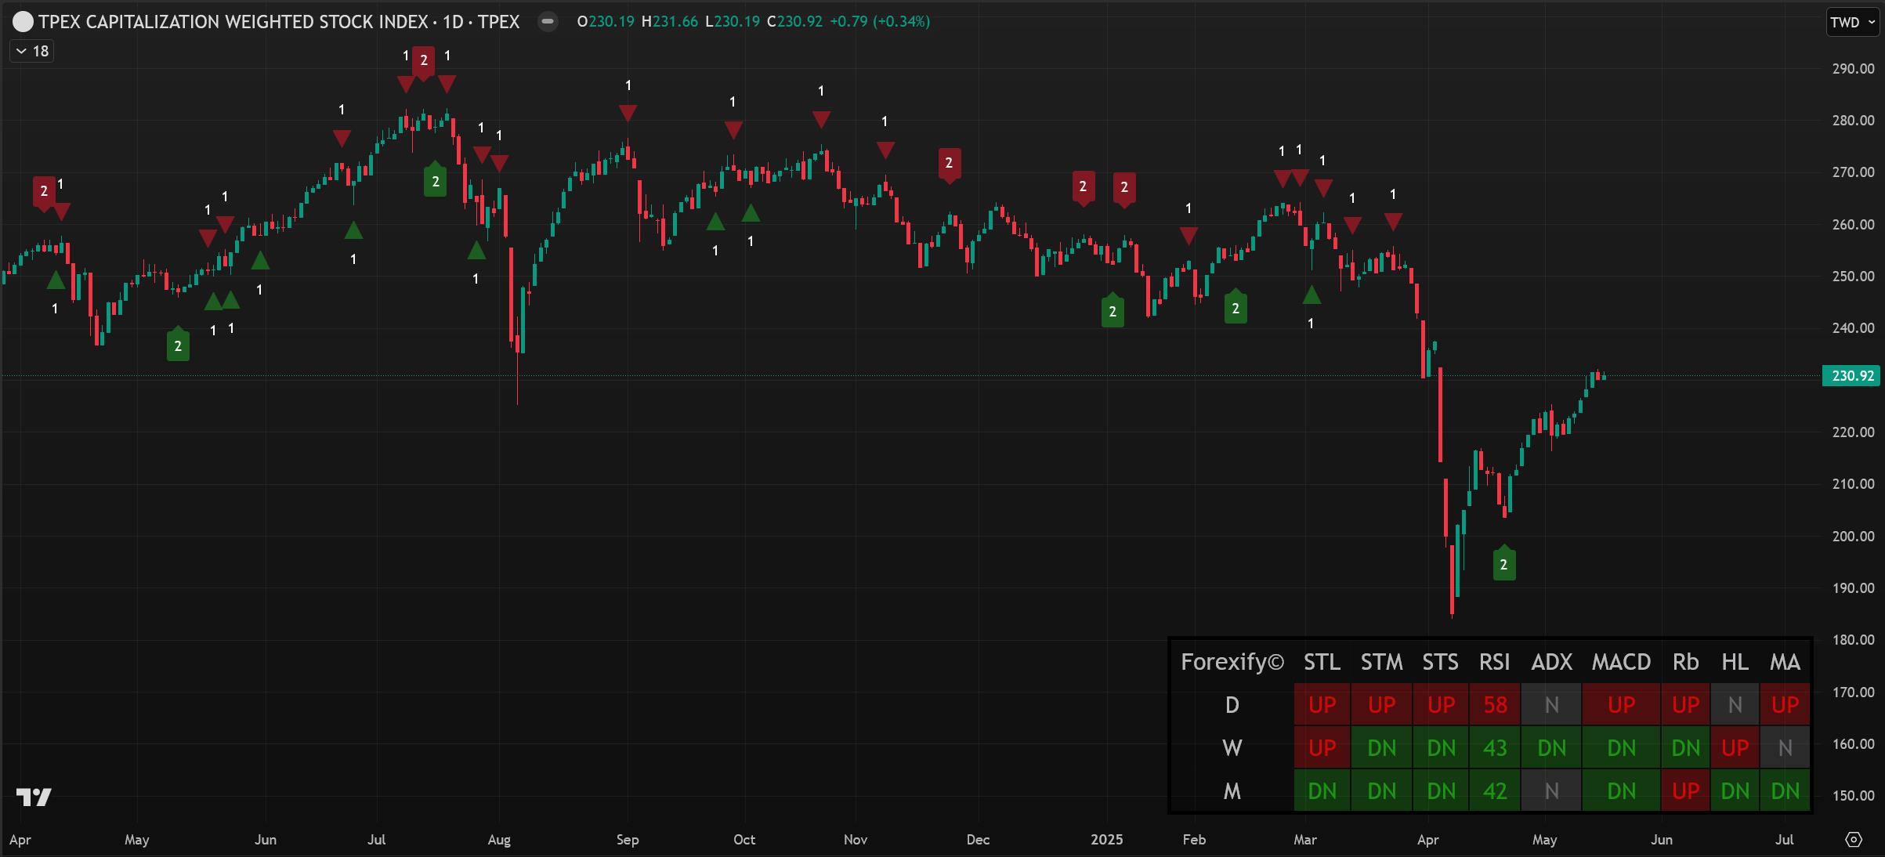Image resolution: width=1885 pixels, height=857 pixels.
Task: Click the weekly HL UP cell
Action: (1735, 748)
